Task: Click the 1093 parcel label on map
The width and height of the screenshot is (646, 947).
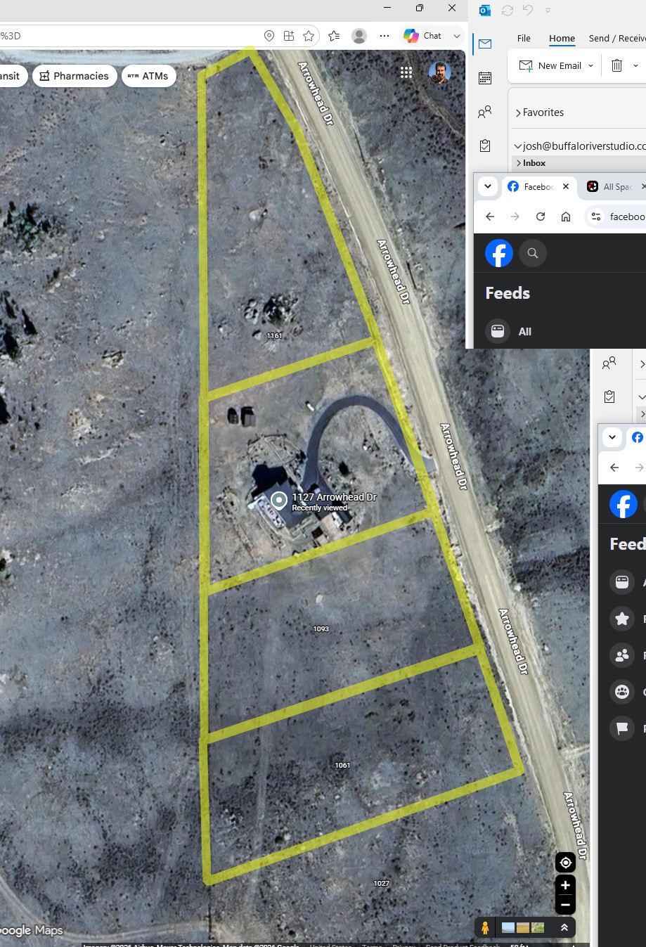Action: pyautogui.click(x=321, y=629)
